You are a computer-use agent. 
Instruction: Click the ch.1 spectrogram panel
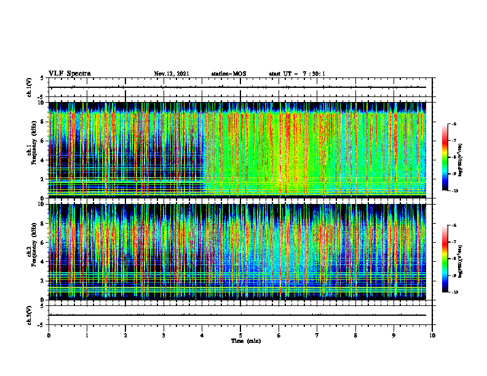[x=237, y=150]
